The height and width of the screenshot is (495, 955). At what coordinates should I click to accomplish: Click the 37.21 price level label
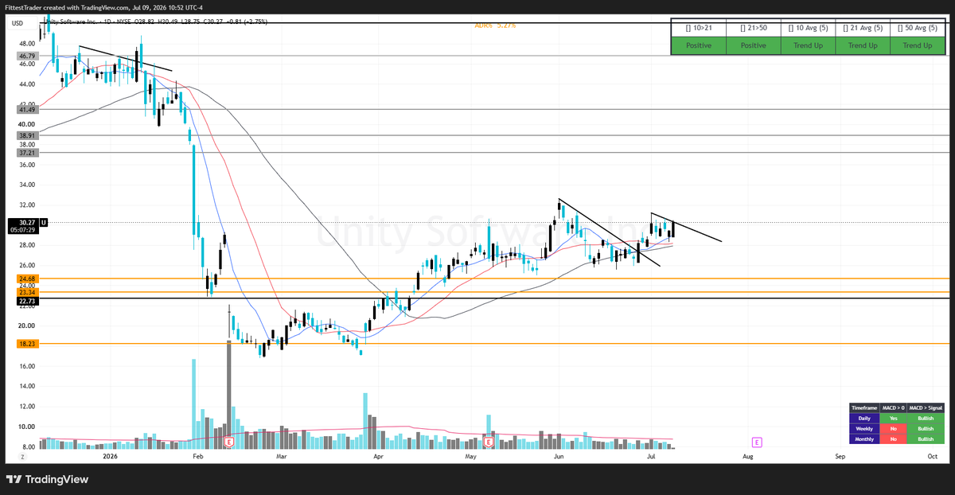point(28,152)
